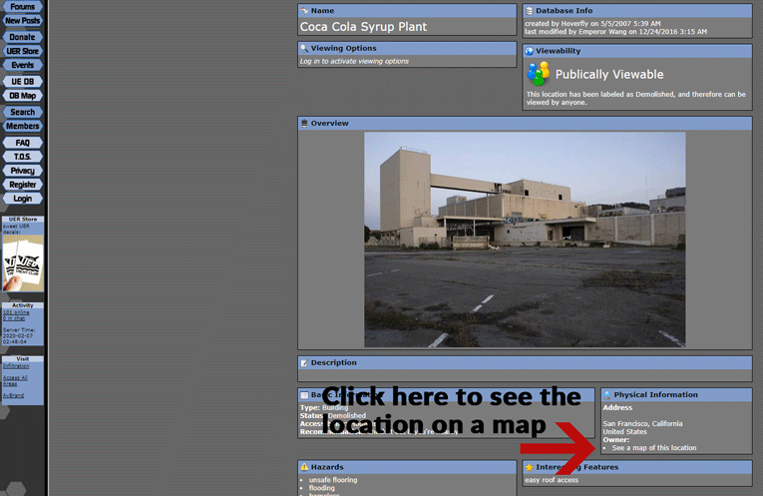Click the Publically Viewable people icon
The image size is (763, 496).
539,74
